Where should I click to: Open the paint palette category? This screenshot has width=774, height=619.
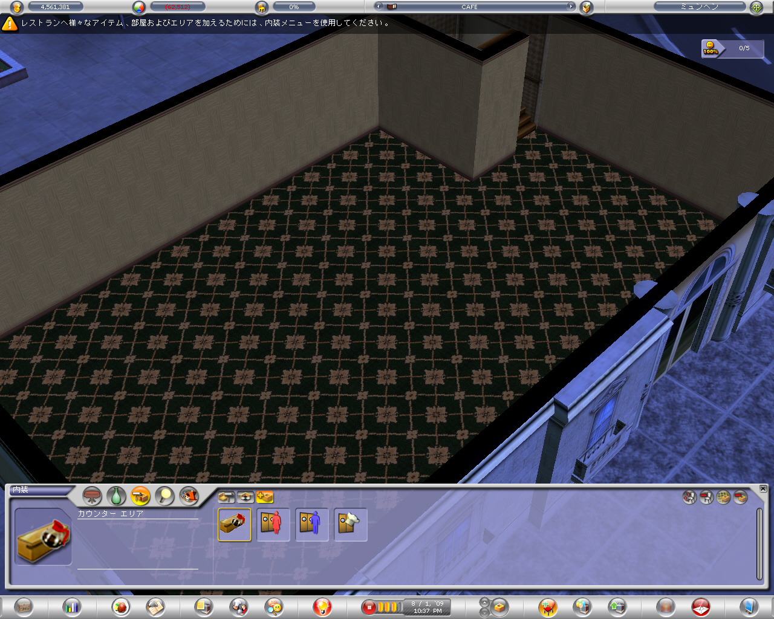(189, 496)
